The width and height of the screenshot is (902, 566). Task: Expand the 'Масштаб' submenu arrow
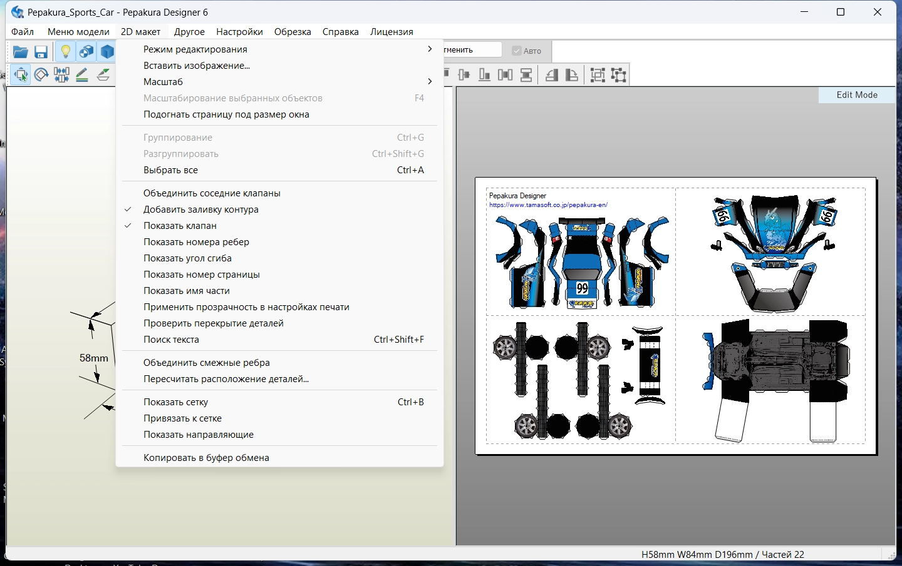click(430, 82)
